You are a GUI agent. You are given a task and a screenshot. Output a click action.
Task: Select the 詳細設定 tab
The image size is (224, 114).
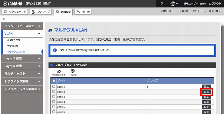[63, 12]
